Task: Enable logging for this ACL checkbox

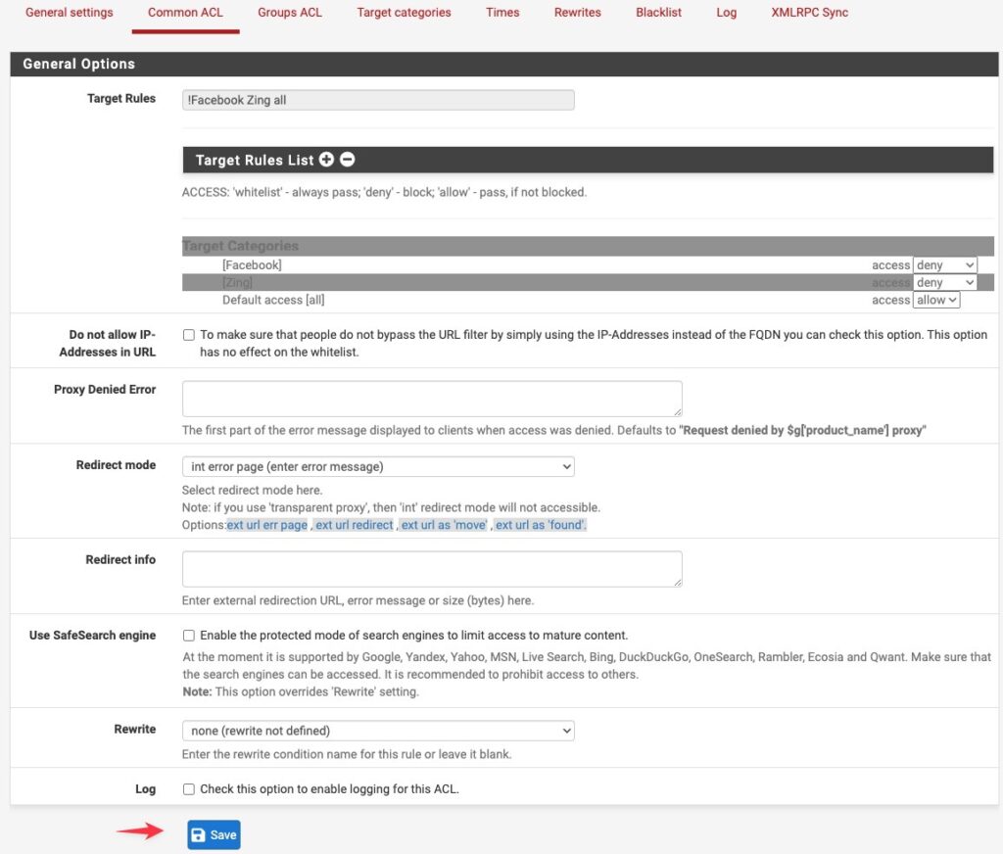Action: 189,788
